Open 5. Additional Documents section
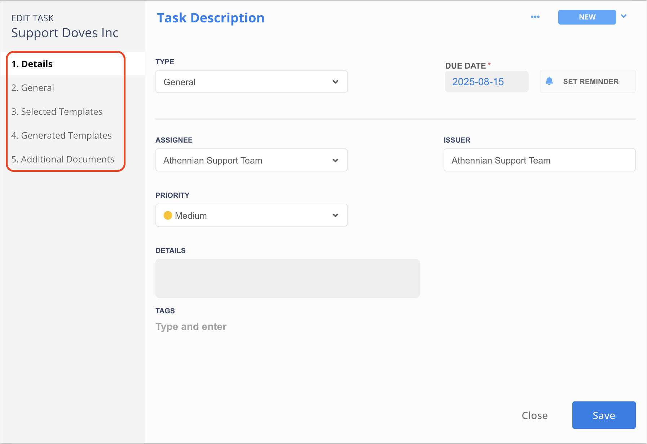Viewport: 647px width, 444px height. click(x=63, y=159)
